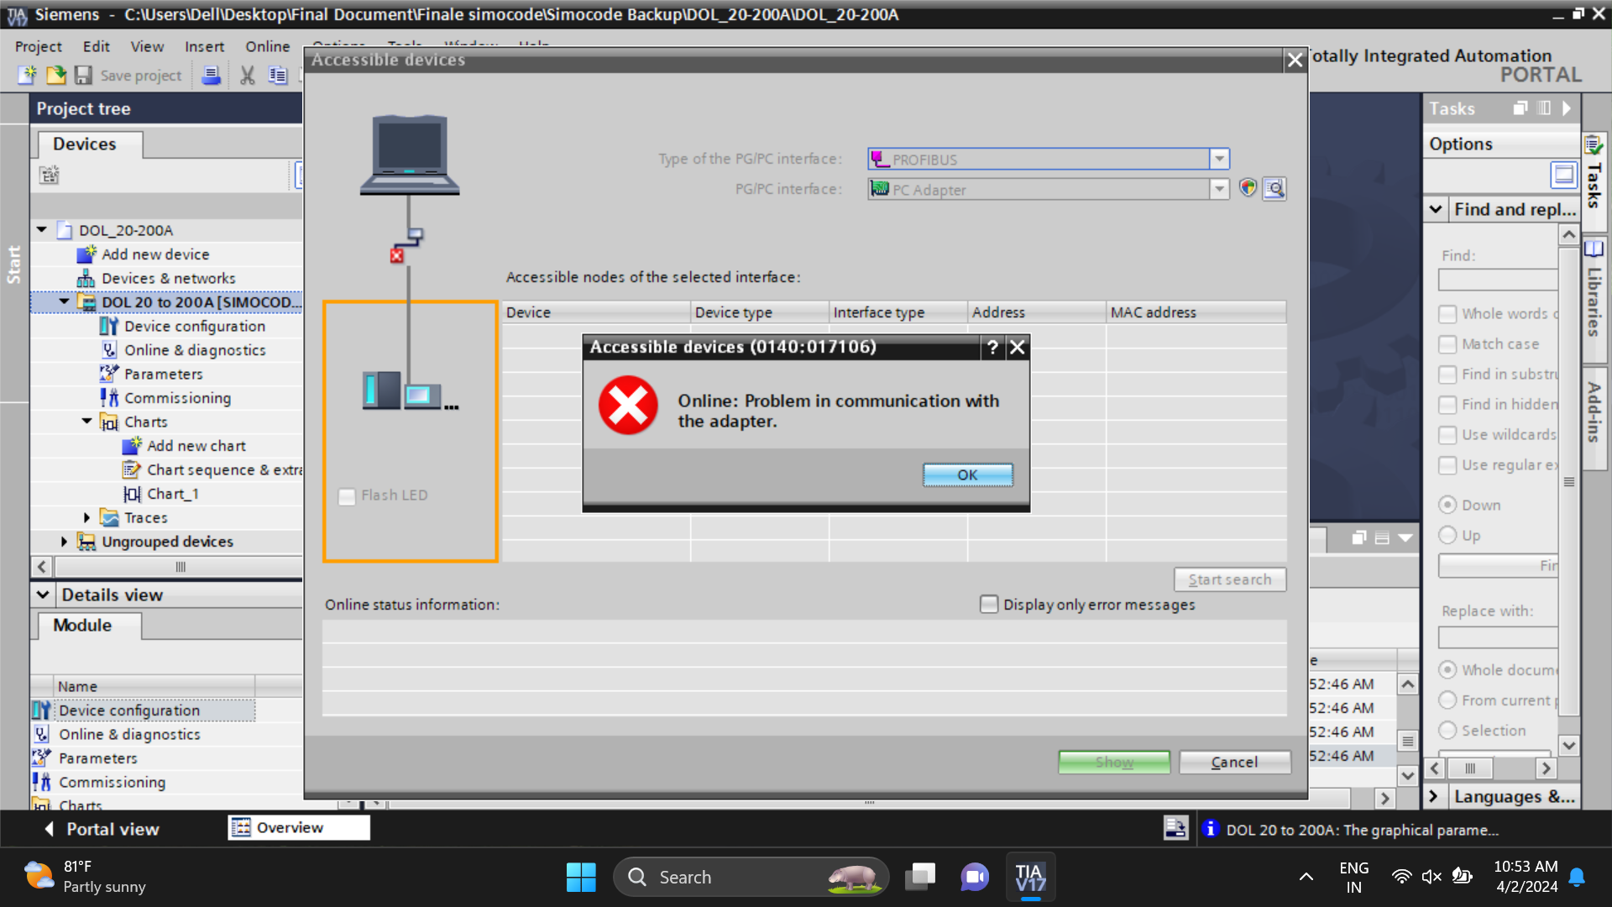
Task: Check the Flash LED checkbox
Action: [347, 496]
